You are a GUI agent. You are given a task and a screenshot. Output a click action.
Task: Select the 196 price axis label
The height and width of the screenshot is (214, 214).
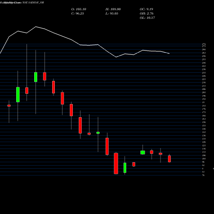click(x=204, y=96)
